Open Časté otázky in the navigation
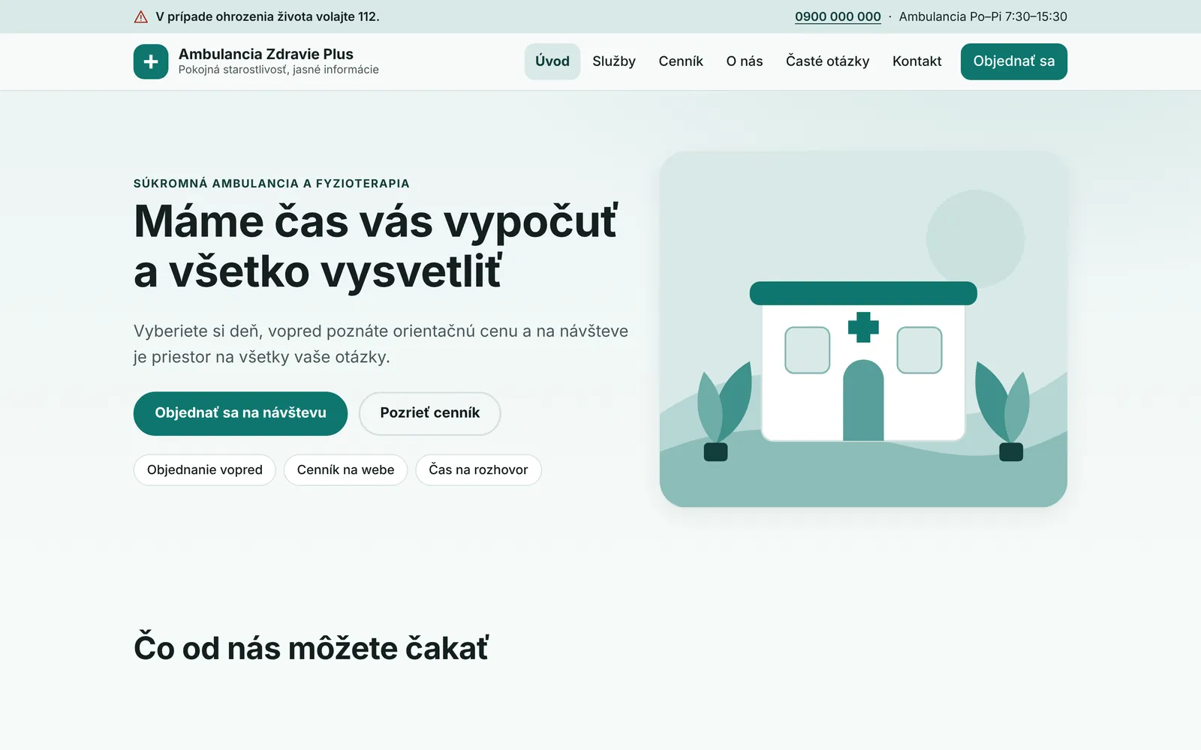Viewport: 1201px width, 750px height. click(827, 61)
